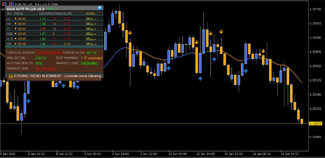
Task: Click the STRONG TREND ALIGNMENT advice message
Action: [x=58, y=76]
